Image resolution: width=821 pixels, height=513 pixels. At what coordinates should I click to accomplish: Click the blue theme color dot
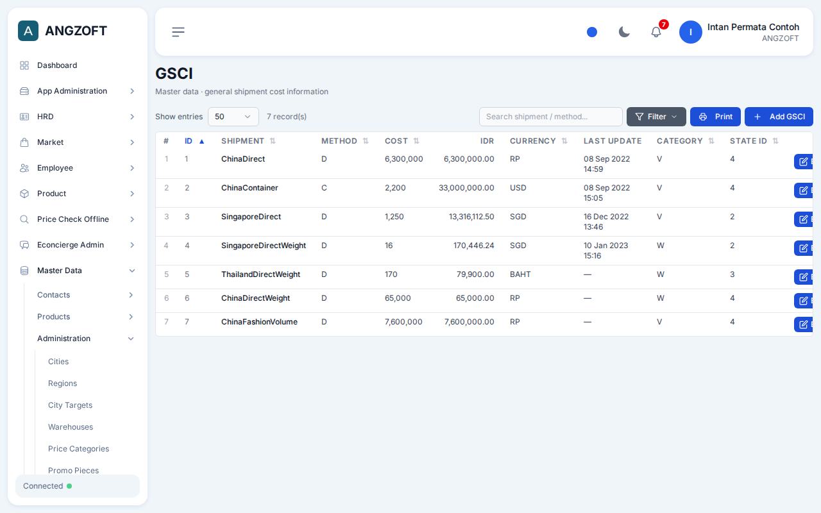pyautogui.click(x=592, y=32)
